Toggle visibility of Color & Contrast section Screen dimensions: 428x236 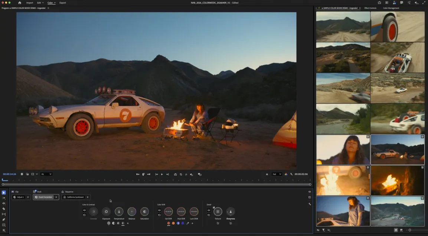click(x=84, y=210)
